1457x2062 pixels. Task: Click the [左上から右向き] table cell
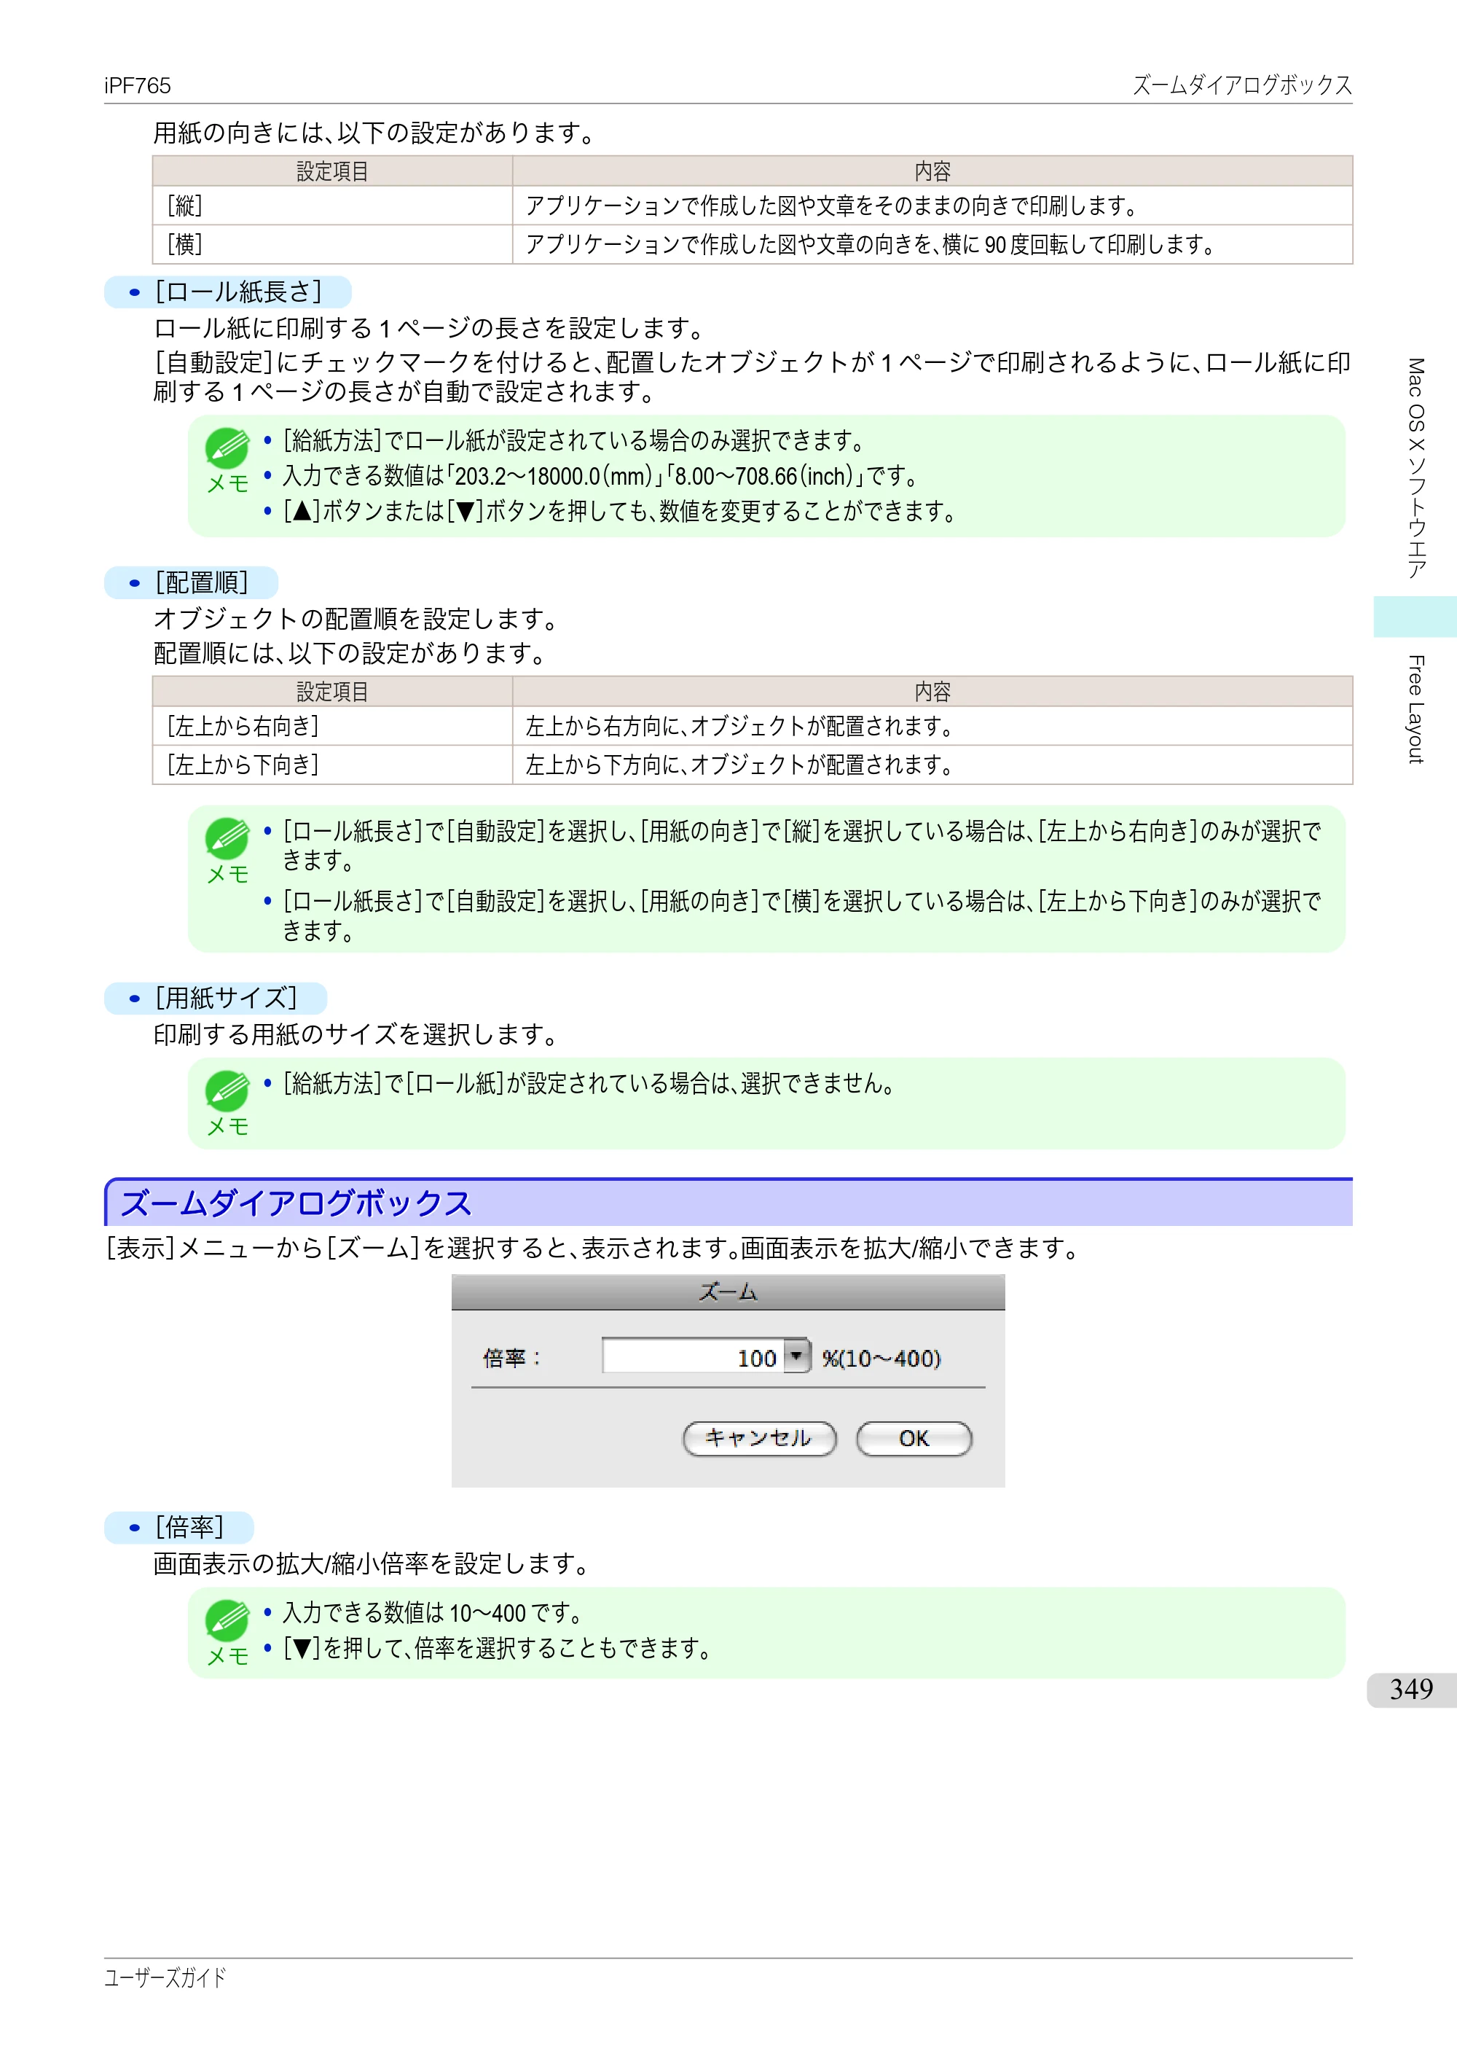pos(332,726)
